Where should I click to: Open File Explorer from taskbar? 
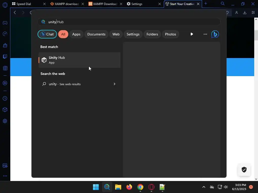pos(118,187)
